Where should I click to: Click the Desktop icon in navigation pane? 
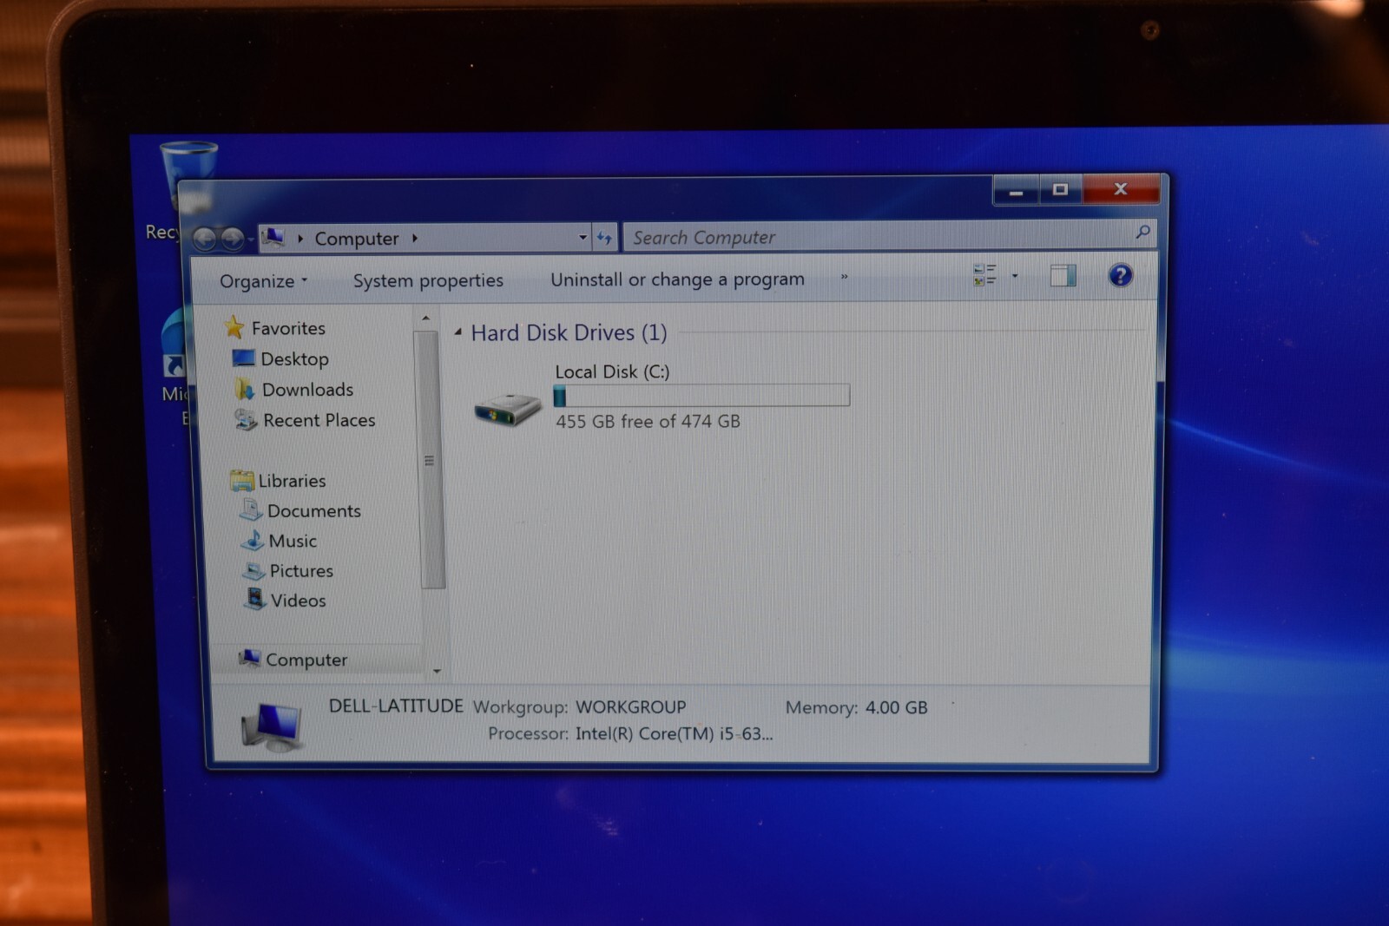click(244, 358)
